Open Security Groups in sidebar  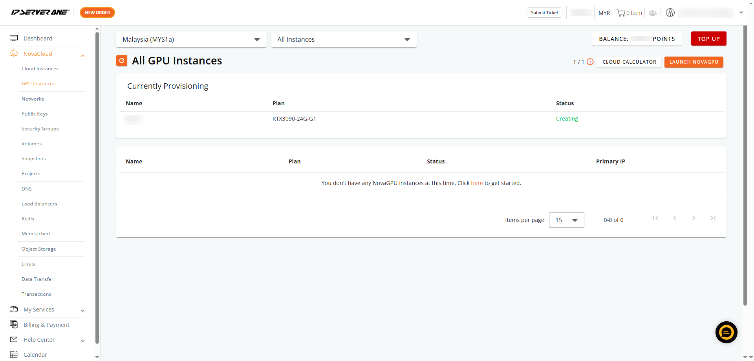click(x=40, y=128)
